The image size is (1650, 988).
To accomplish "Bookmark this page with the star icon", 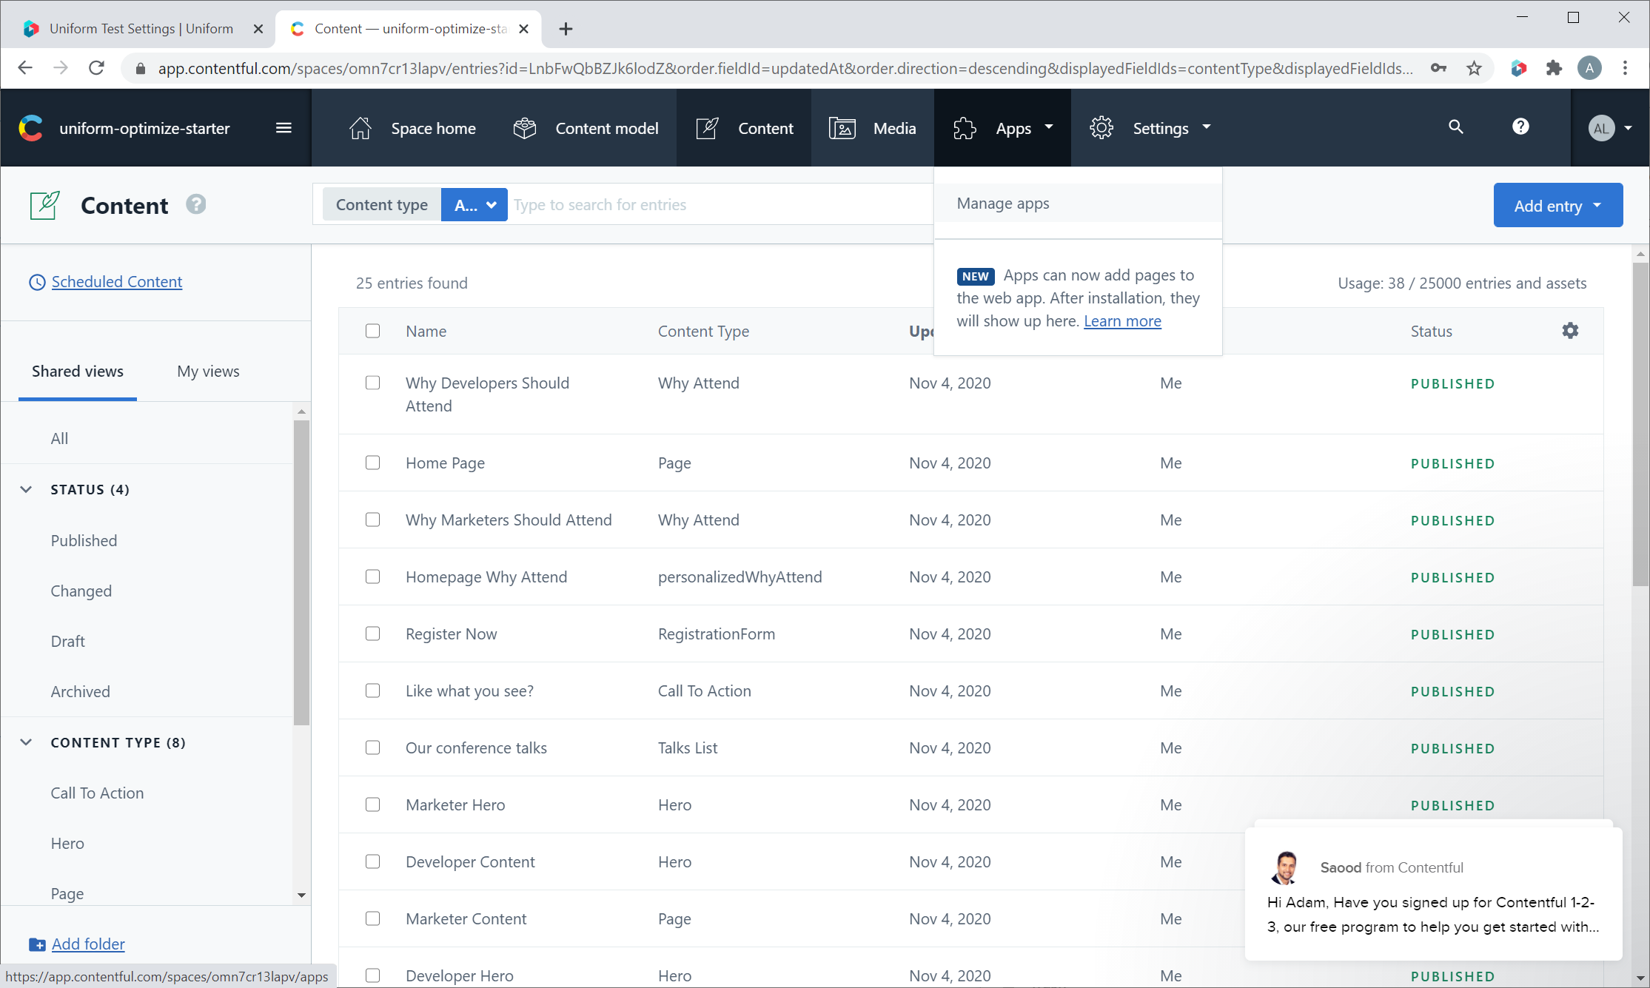I will coord(1474,69).
